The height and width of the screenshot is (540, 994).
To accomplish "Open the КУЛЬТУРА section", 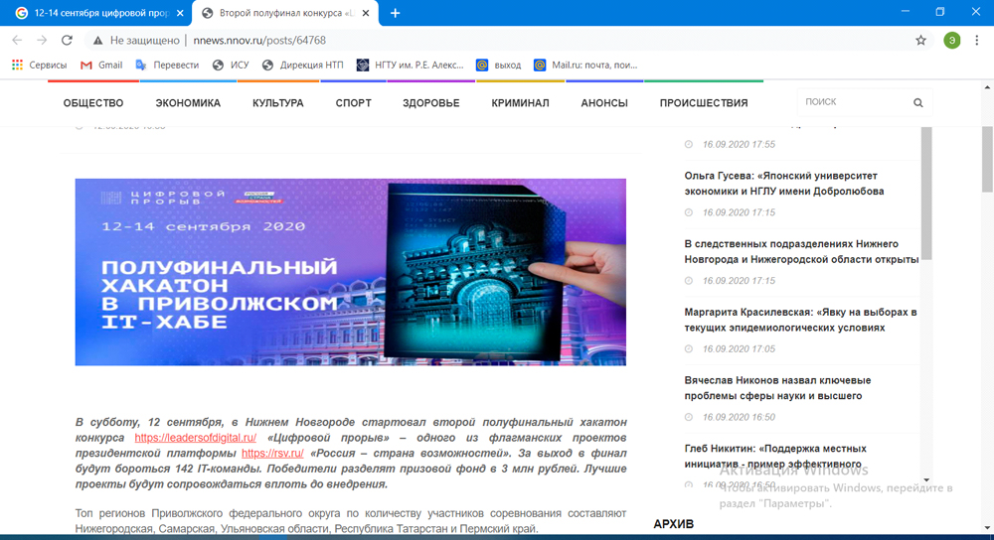I will [x=278, y=102].
